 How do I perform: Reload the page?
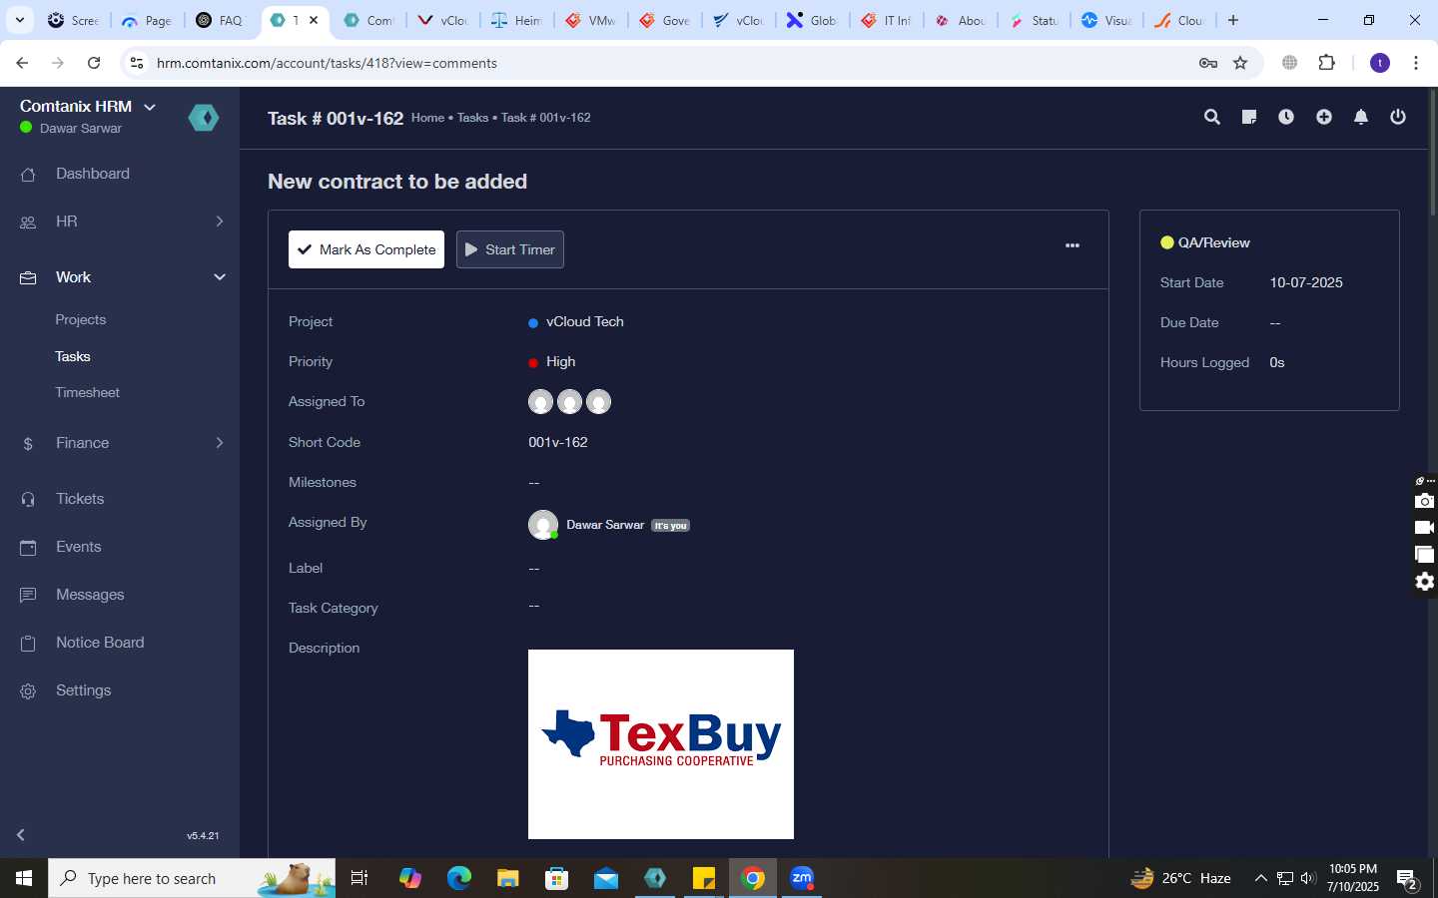pyautogui.click(x=94, y=63)
